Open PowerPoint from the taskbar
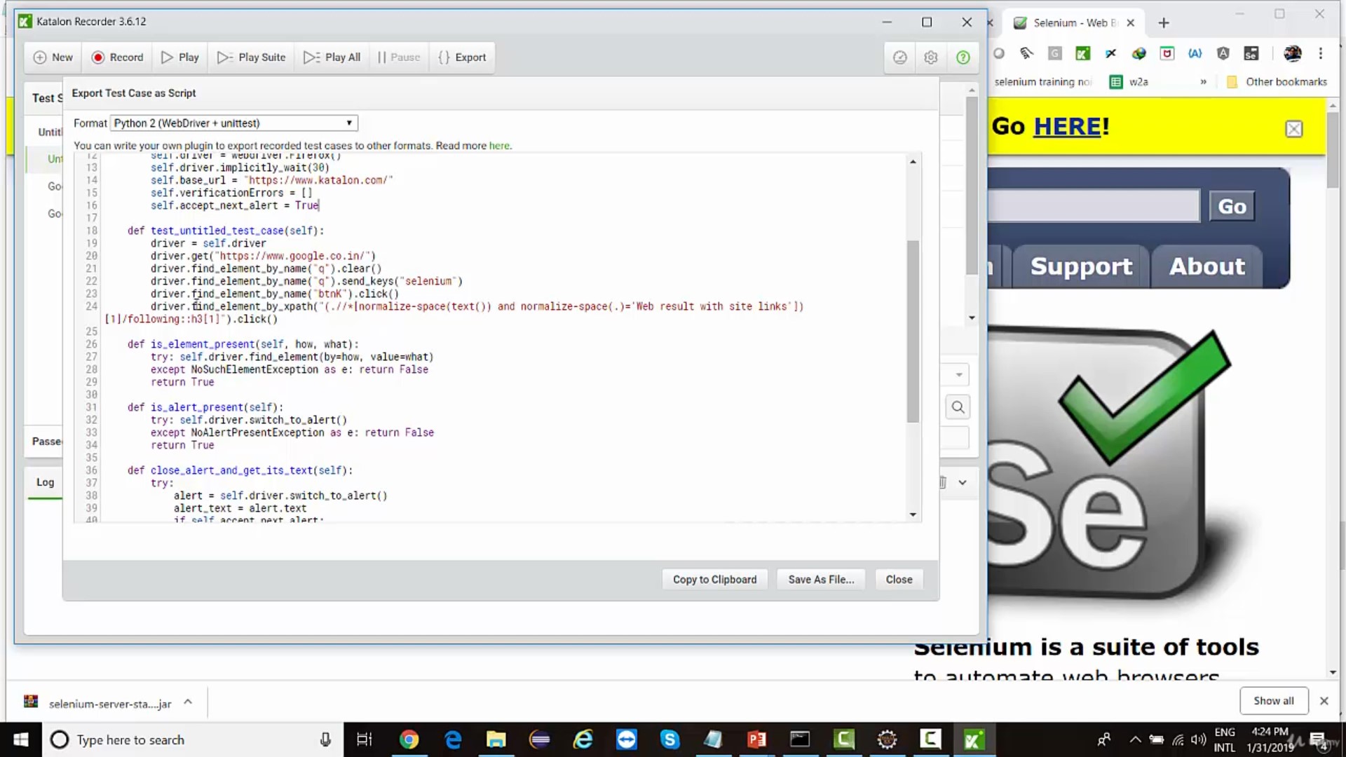 click(x=756, y=739)
